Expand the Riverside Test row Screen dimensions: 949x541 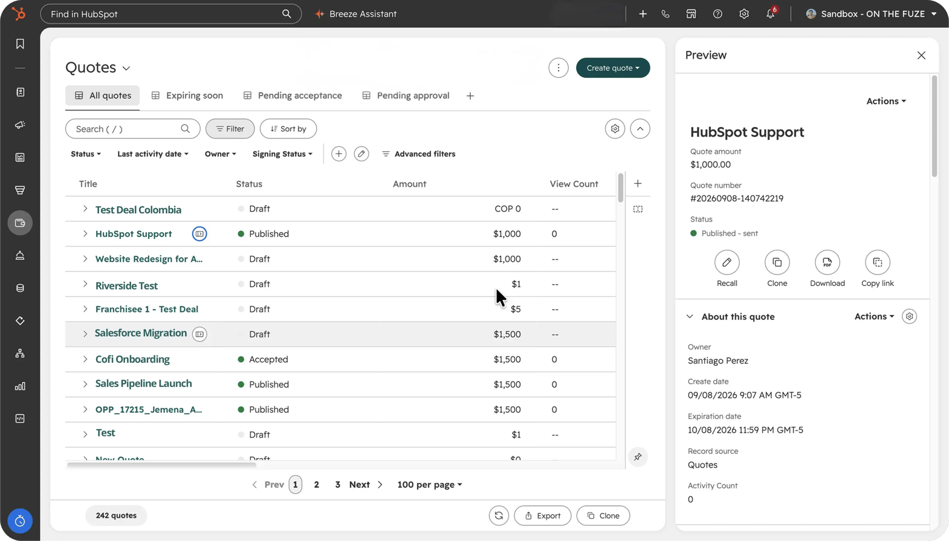pyautogui.click(x=85, y=284)
